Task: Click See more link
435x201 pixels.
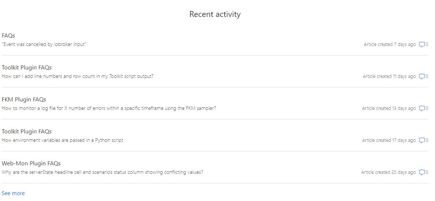Action: [13, 193]
